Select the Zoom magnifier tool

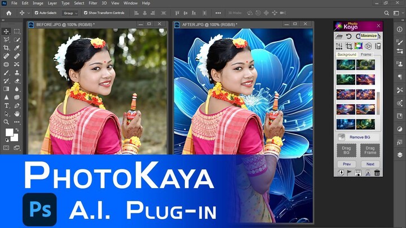pos(6,122)
